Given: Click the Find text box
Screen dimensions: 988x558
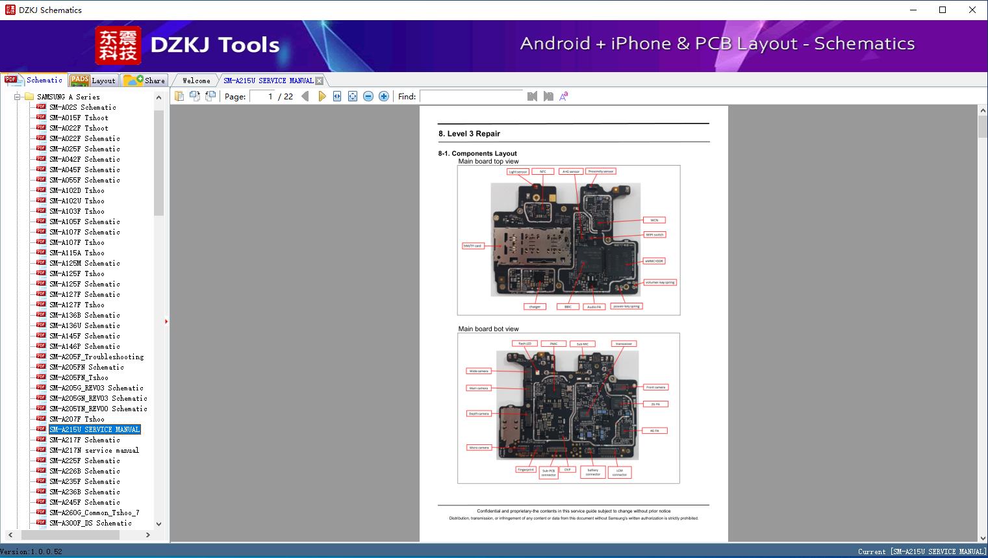Looking at the screenshot, I should click(x=471, y=96).
